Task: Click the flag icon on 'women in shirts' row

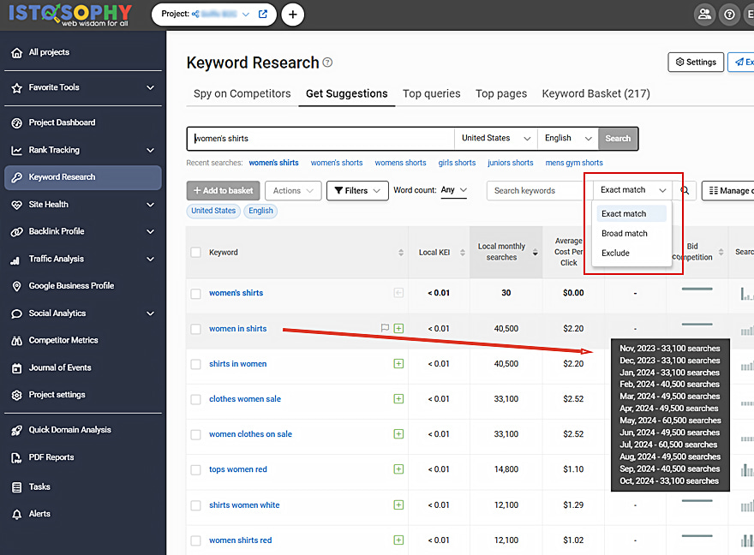Action: [385, 328]
